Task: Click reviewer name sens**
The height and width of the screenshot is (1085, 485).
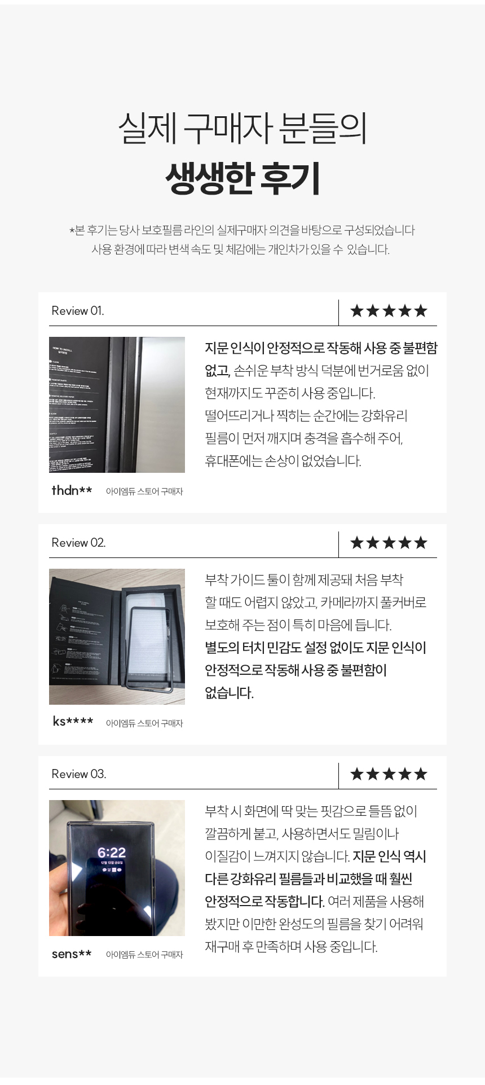Action: 72,954
